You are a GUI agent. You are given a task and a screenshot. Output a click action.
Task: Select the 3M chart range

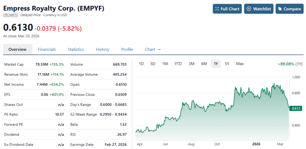pos(192,64)
